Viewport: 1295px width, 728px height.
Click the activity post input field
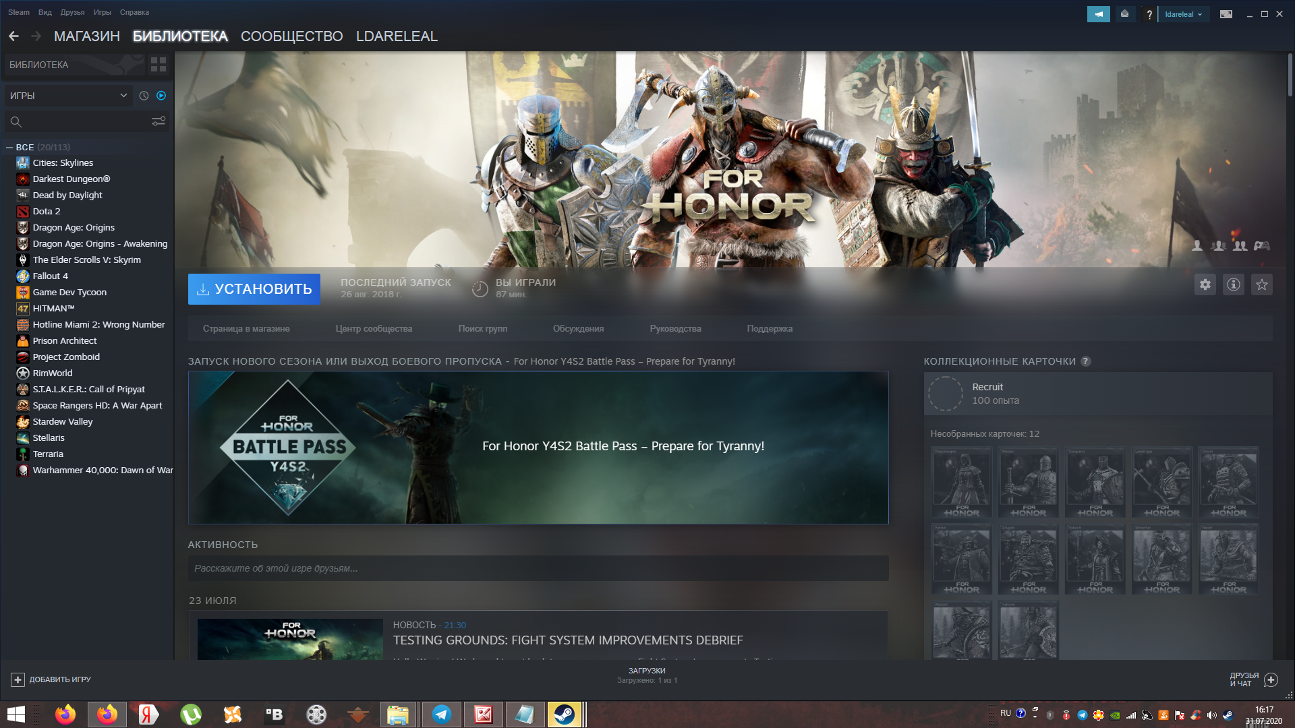coord(538,568)
